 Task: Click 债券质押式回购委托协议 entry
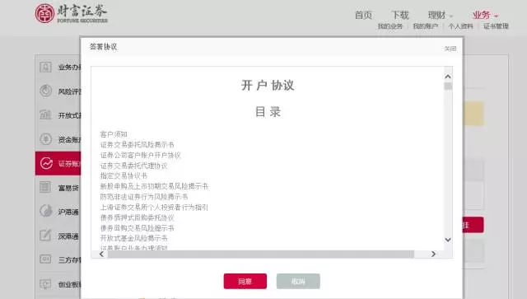point(138,217)
